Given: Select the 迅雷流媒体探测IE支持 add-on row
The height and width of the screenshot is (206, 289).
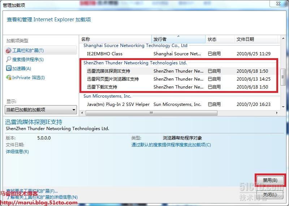Looking at the screenshot, I should (x=180, y=71).
